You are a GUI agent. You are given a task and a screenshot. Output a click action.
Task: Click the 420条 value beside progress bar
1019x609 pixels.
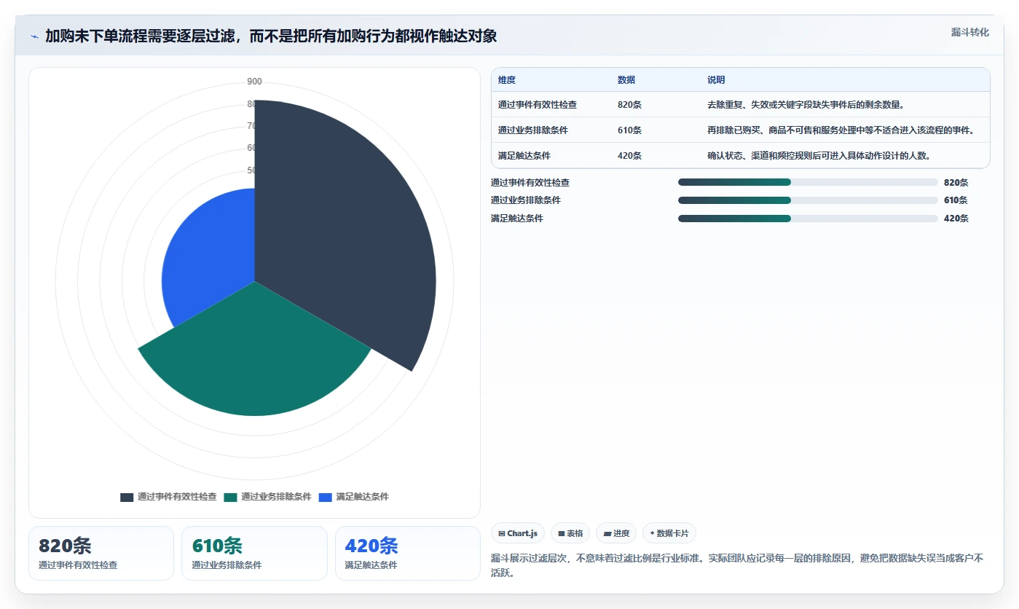point(956,219)
